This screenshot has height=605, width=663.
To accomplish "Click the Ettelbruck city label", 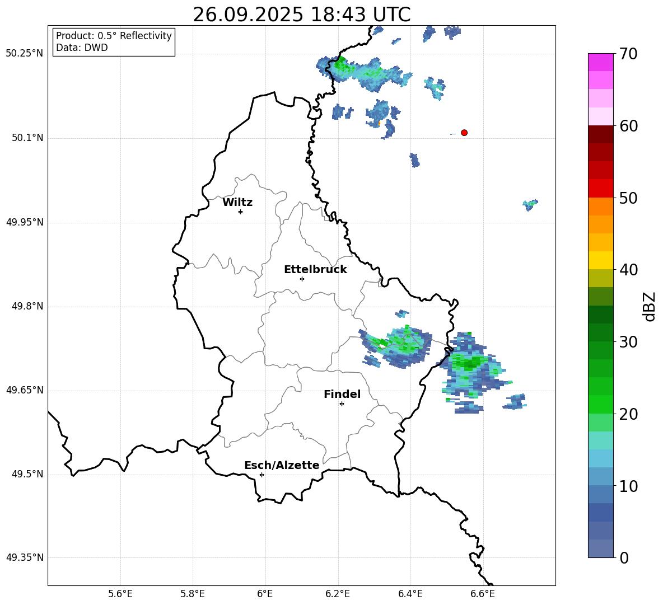I will [x=315, y=270].
